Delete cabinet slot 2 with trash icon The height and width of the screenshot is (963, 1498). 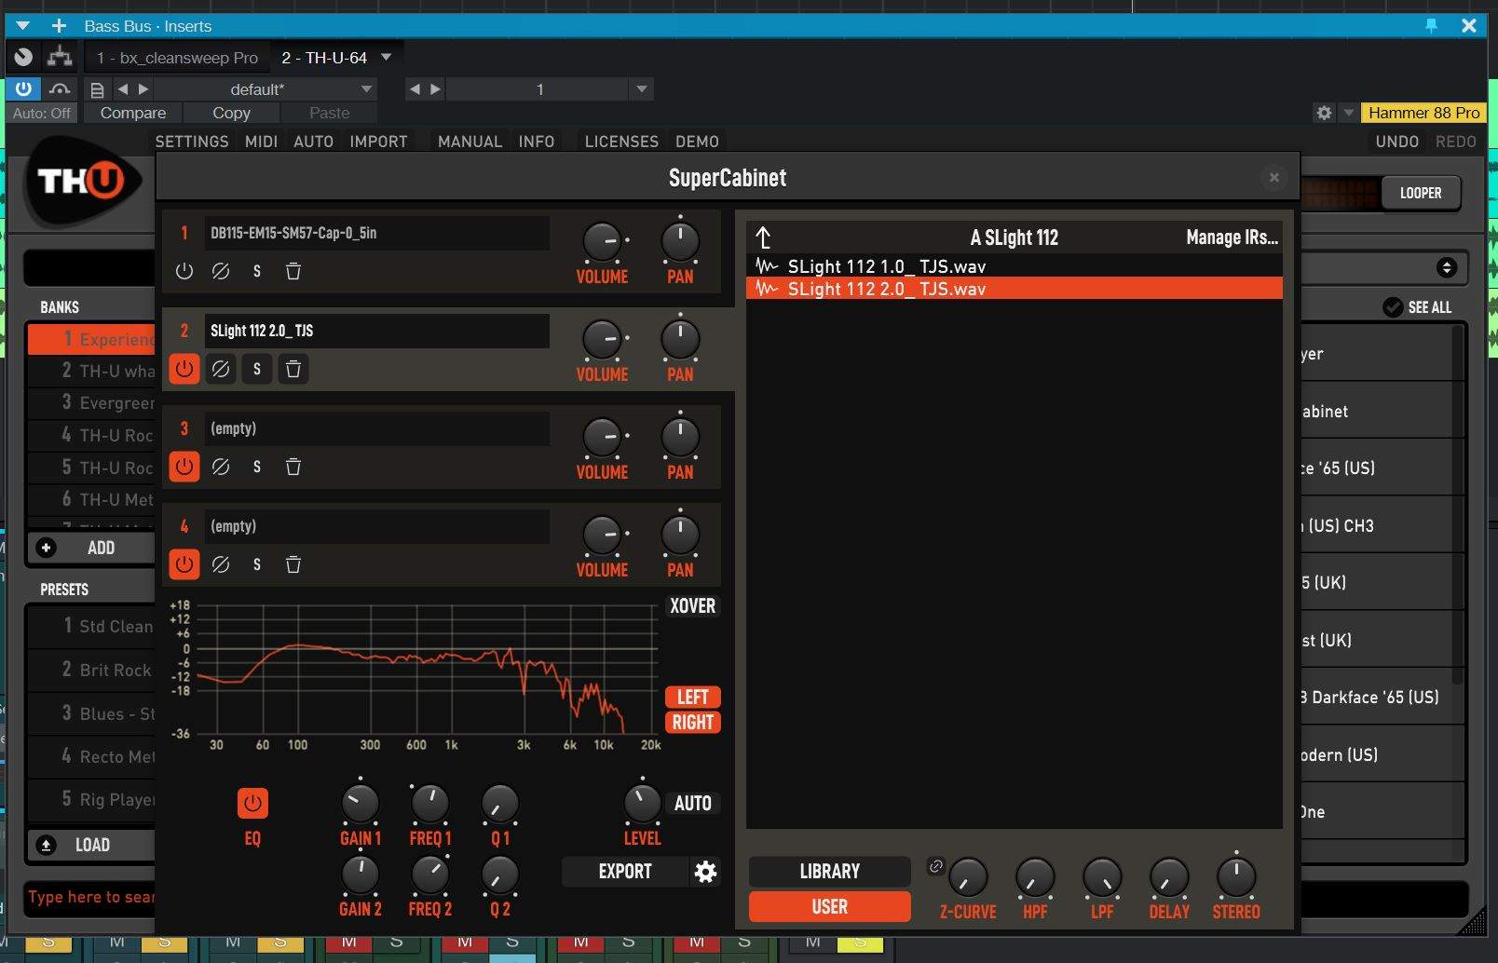click(293, 369)
